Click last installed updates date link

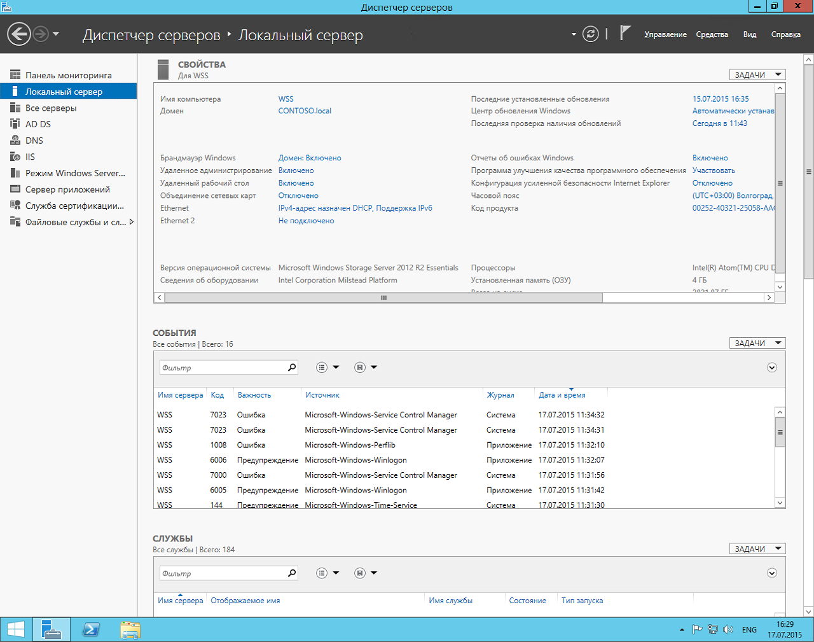(x=721, y=99)
